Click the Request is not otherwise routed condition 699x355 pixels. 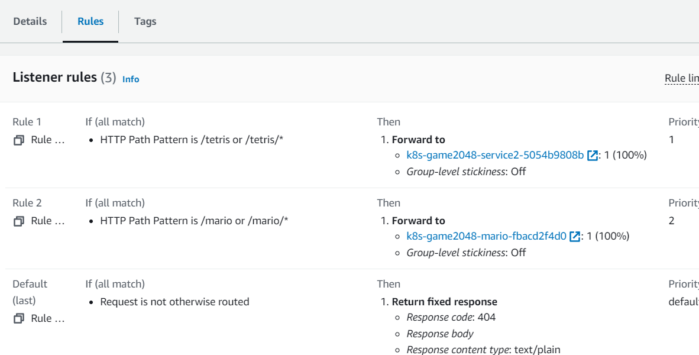(x=174, y=302)
